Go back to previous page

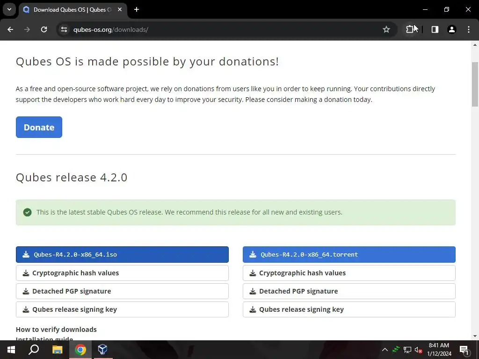pos(10,29)
